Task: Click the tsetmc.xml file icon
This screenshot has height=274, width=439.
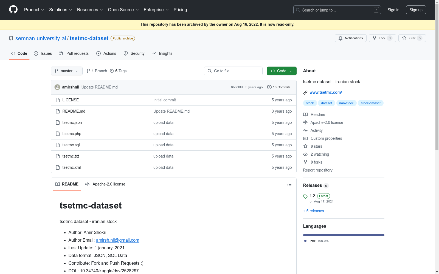Action: click(x=58, y=167)
